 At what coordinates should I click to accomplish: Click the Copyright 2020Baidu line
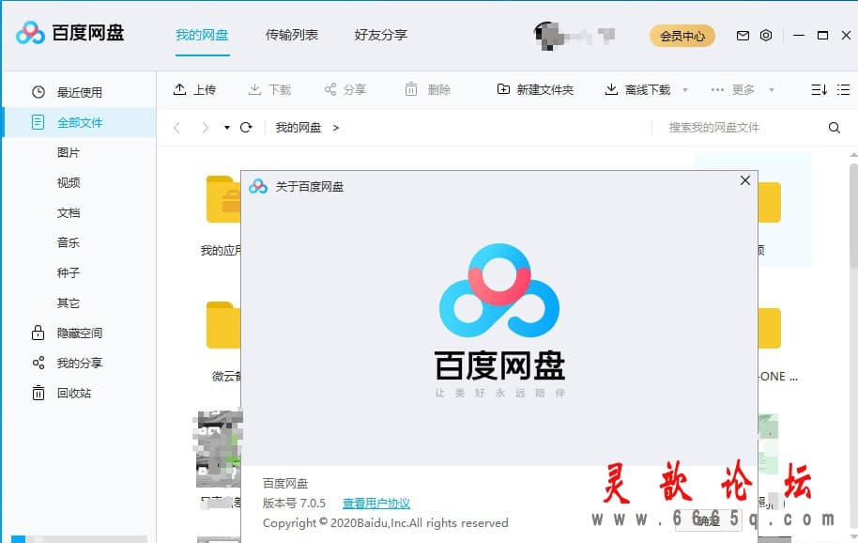point(386,522)
